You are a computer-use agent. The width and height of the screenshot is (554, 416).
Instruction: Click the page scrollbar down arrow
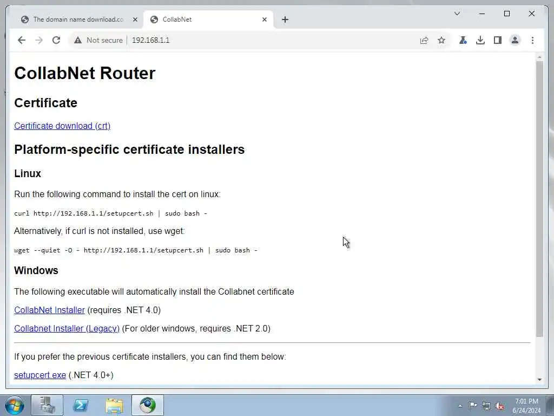click(539, 380)
